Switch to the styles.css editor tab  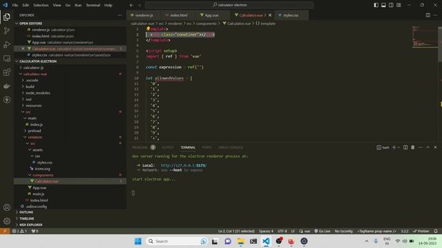(291, 15)
